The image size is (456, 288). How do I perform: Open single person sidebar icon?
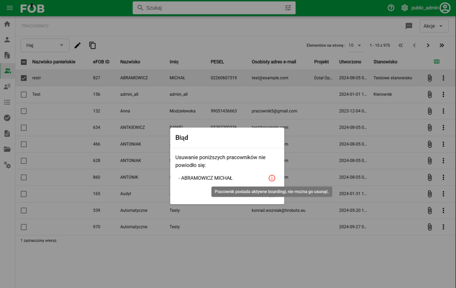tap(7, 40)
